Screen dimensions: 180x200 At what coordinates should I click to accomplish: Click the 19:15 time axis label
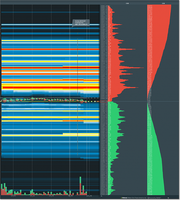pos(32,196)
